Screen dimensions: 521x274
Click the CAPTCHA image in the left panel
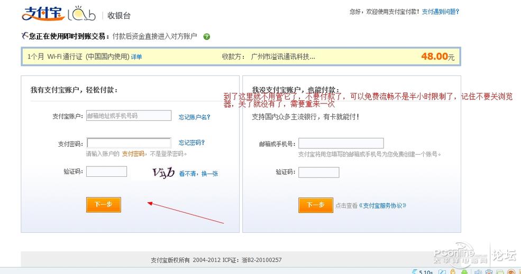coord(163,172)
